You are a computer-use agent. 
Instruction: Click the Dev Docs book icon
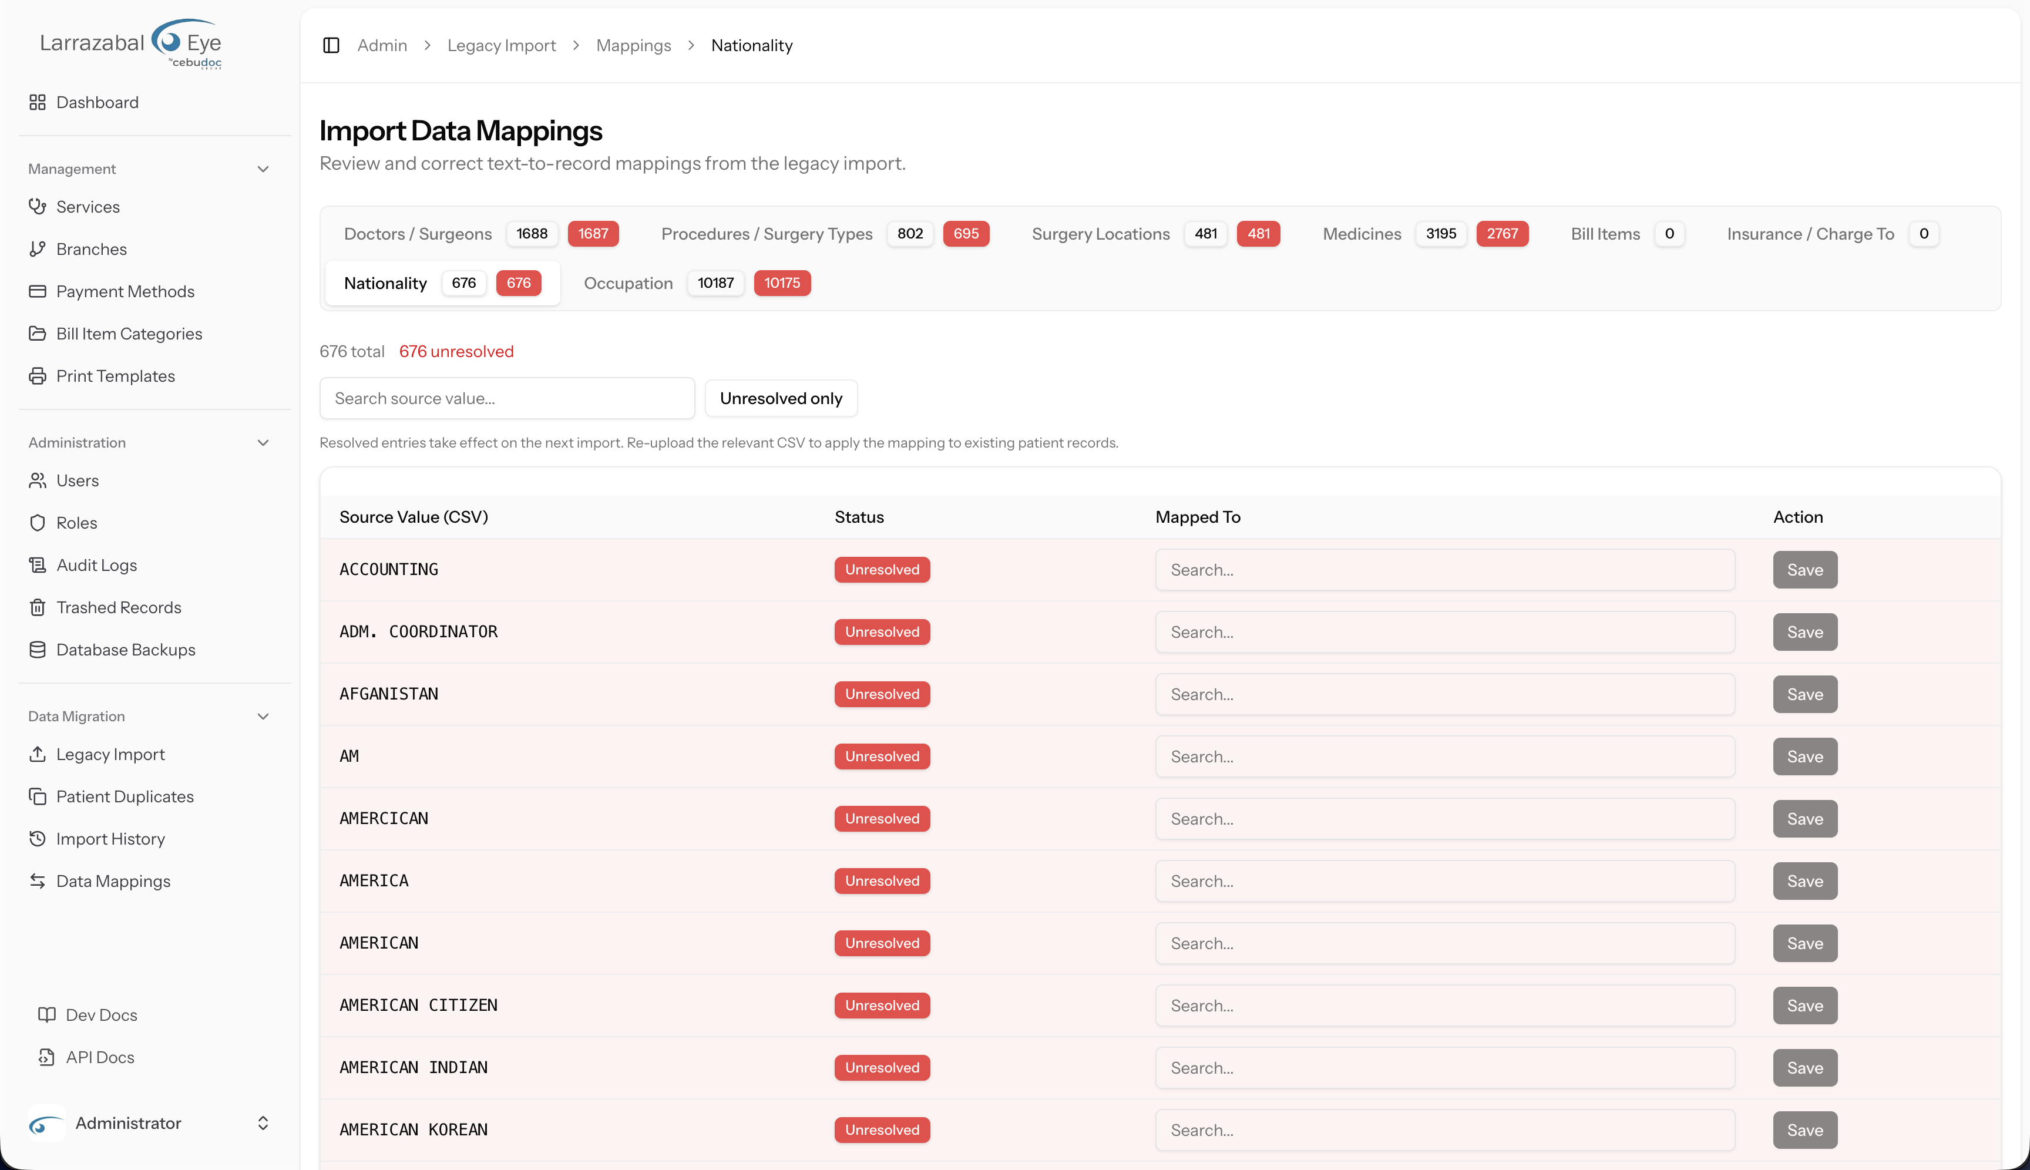(x=46, y=1015)
